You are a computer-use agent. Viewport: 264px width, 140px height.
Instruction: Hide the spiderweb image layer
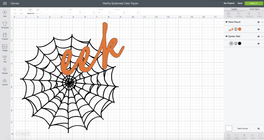[x=258, y=44]
